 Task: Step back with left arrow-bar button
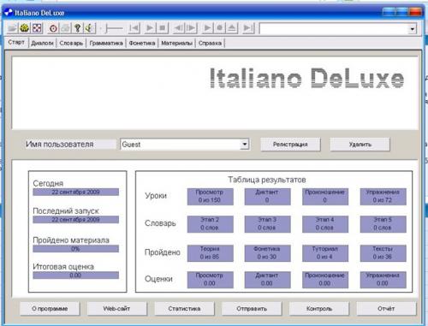coord(178,28)
